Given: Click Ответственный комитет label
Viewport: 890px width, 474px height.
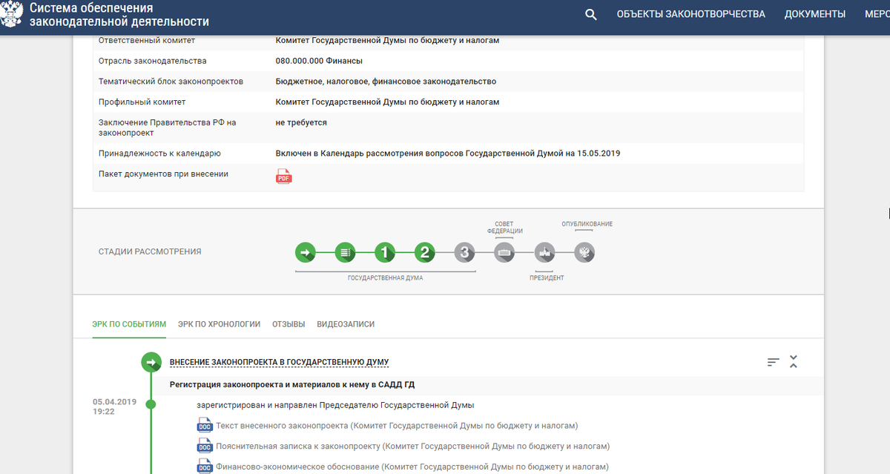Looking at the screenshot, I should coord(147,40).
